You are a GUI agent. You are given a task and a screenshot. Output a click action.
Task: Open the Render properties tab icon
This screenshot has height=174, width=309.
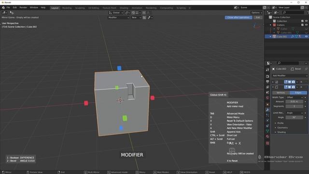pos(267,76)
